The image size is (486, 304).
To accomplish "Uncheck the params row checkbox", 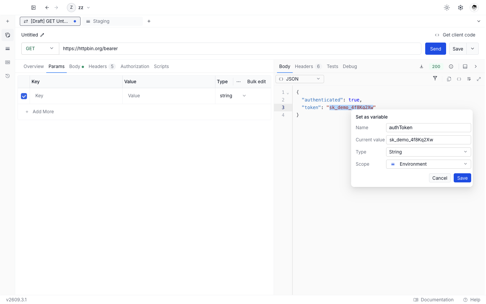I will click(24, 96).
